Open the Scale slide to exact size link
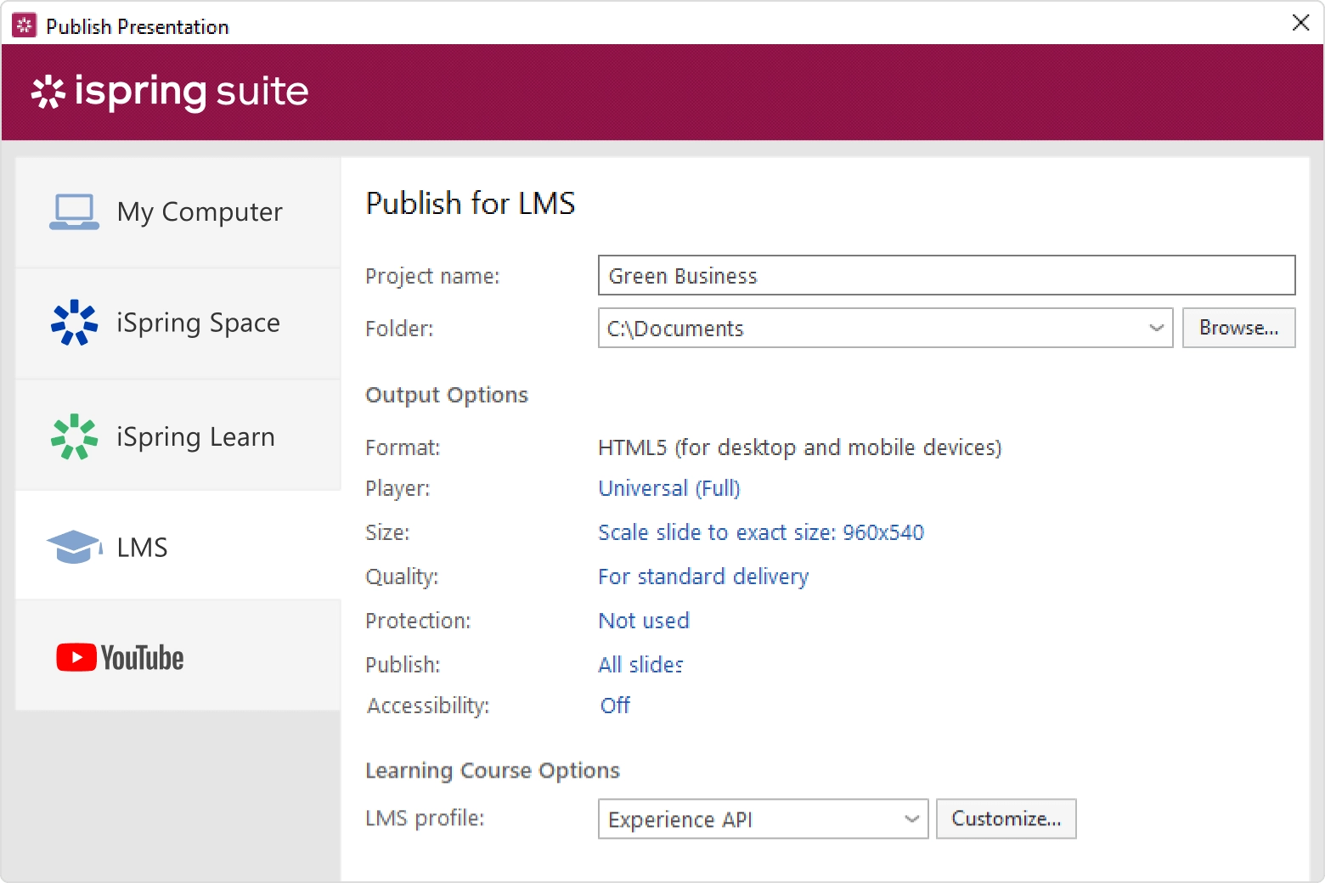Screen dimensions: 1325x883 [761, 532]
